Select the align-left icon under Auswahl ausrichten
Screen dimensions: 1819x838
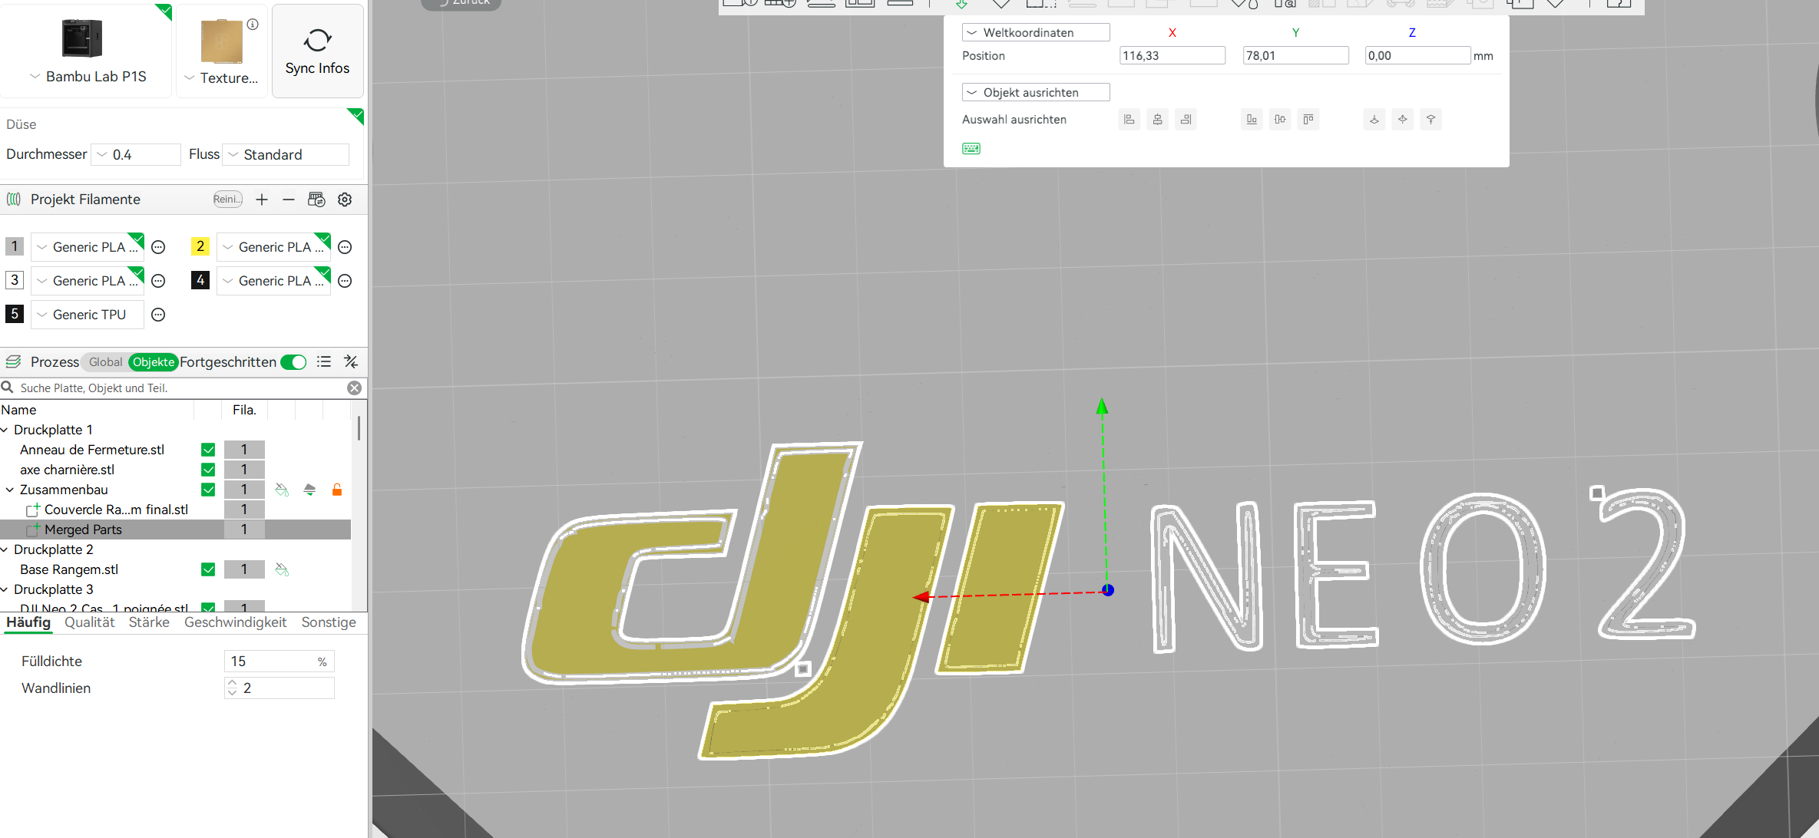(1129, 119)
